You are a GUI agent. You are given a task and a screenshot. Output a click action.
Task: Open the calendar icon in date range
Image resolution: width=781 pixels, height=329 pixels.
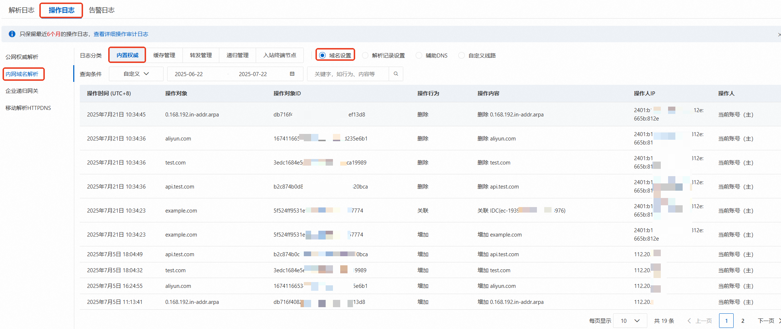point(292,74)
